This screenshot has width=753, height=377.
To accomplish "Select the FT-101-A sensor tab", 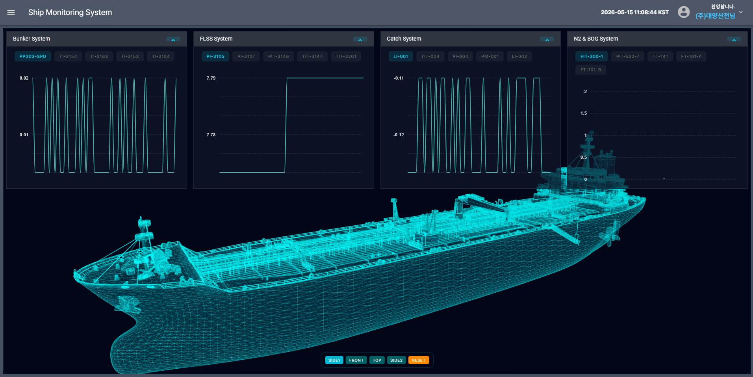I will click(x=691, y=56).
